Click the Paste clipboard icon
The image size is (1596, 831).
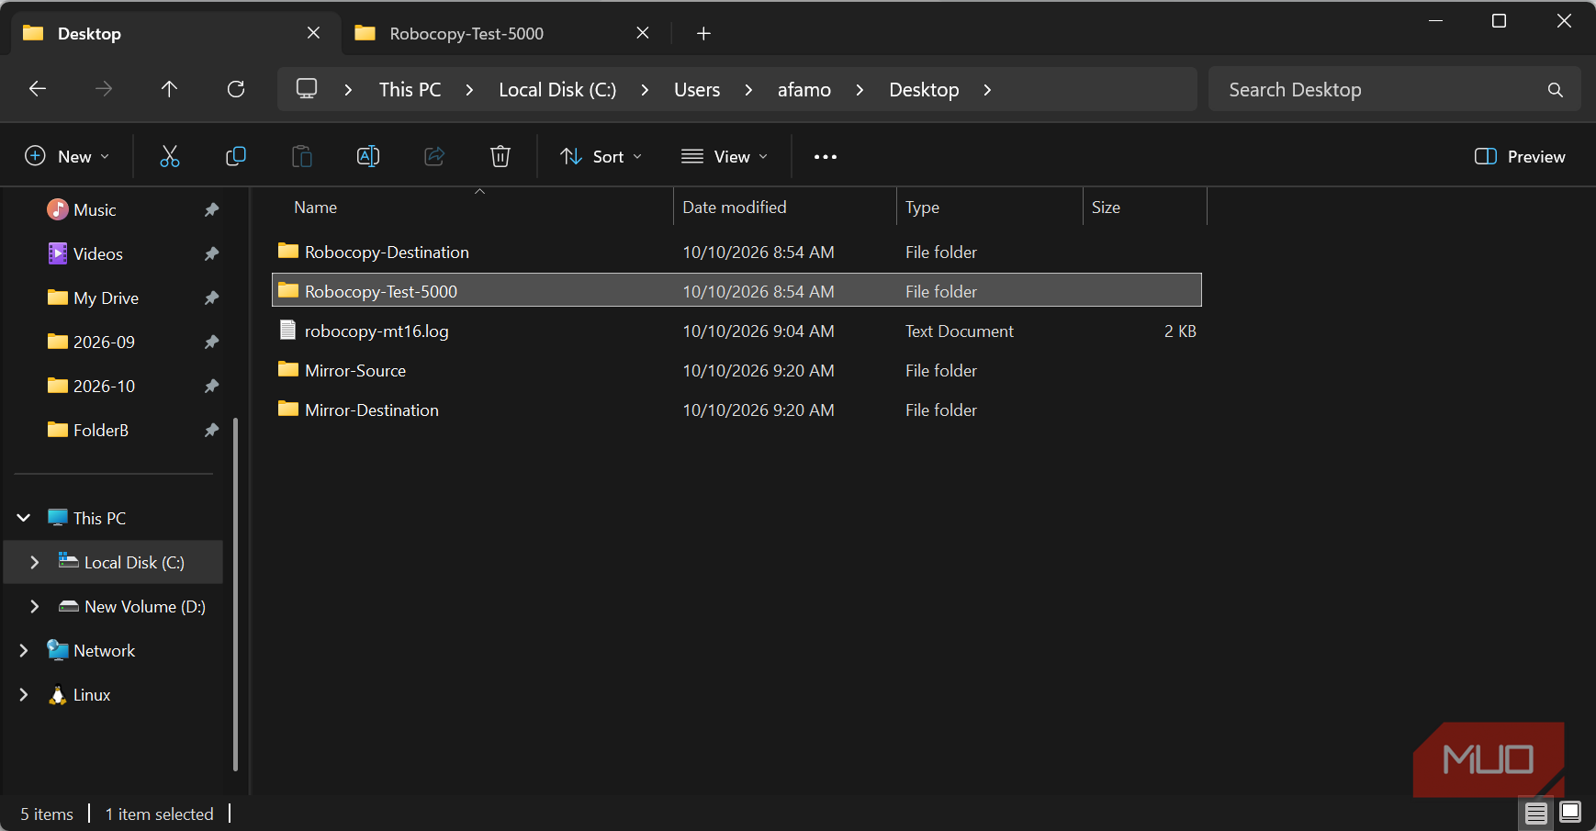click(x=302, y=156)
